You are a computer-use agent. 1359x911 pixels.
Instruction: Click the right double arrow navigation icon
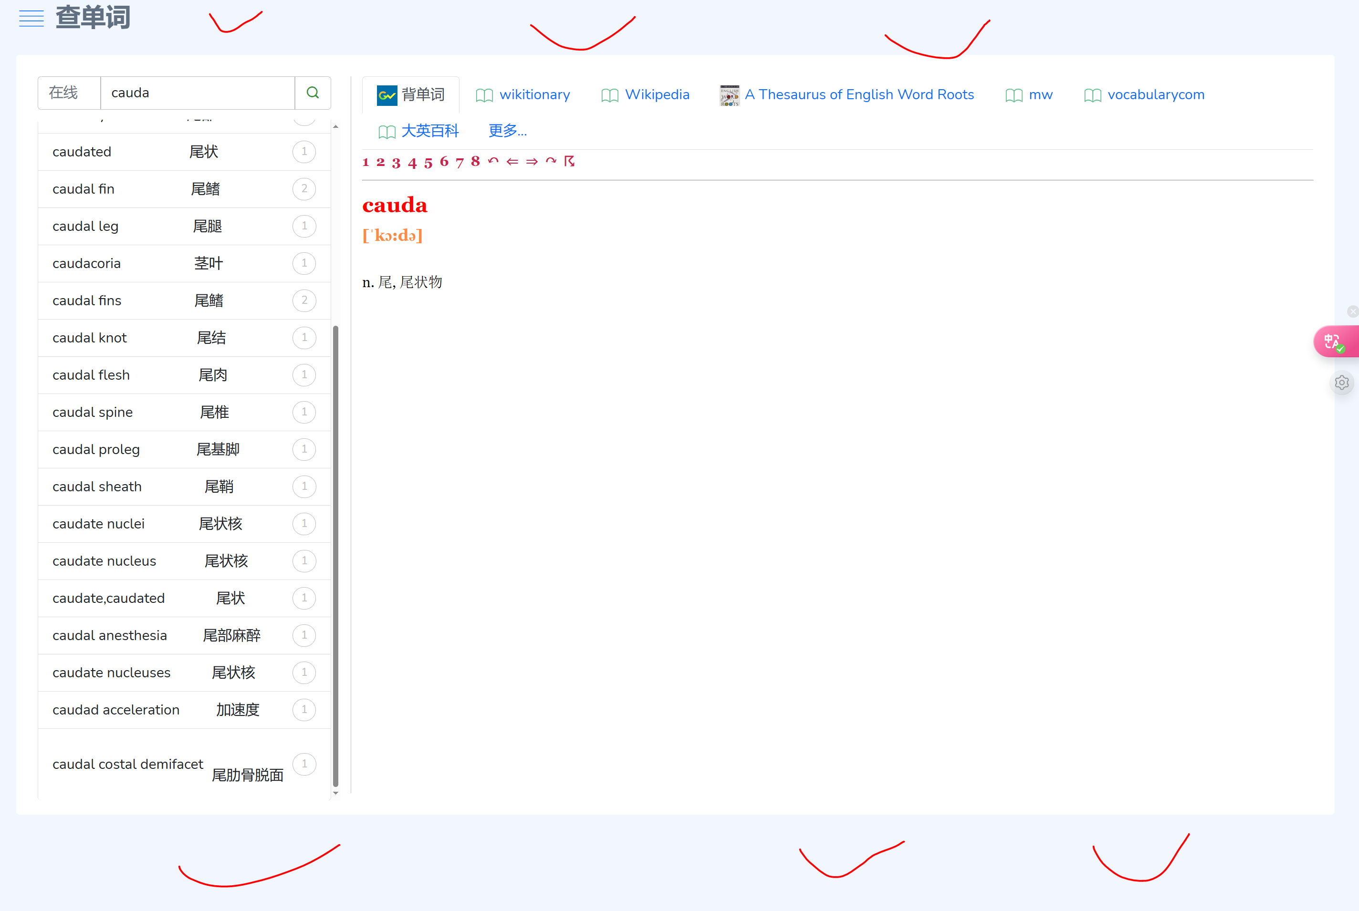tap(531, 162)
